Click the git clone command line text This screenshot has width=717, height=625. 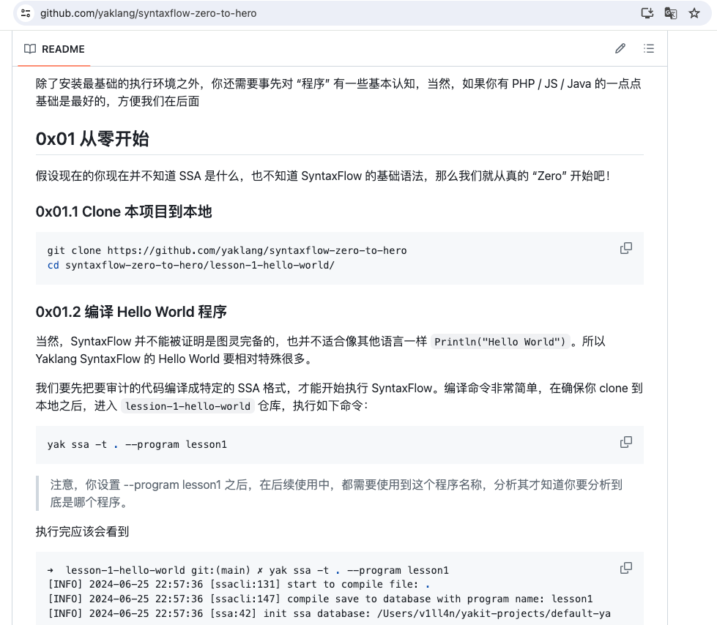pos(227,250)
